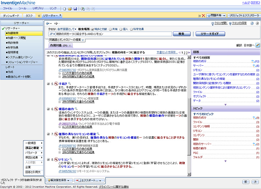Click the left double-chevron tab scroll icon
The height and width of the screenshot is (189, 261).
click(x=39, y=16)
